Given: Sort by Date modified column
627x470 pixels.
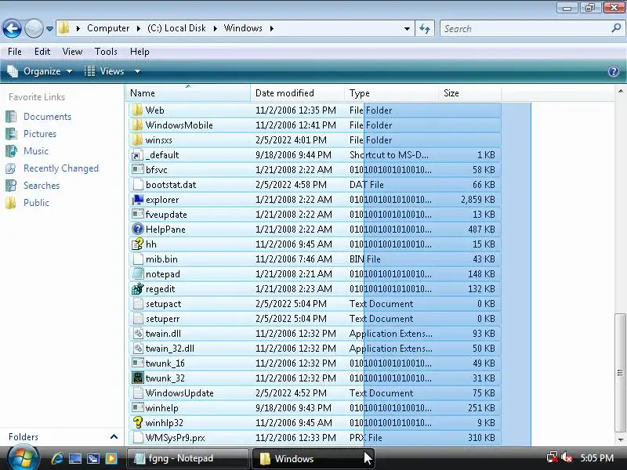Looking at the screenshot, I should tap(297, 93).
